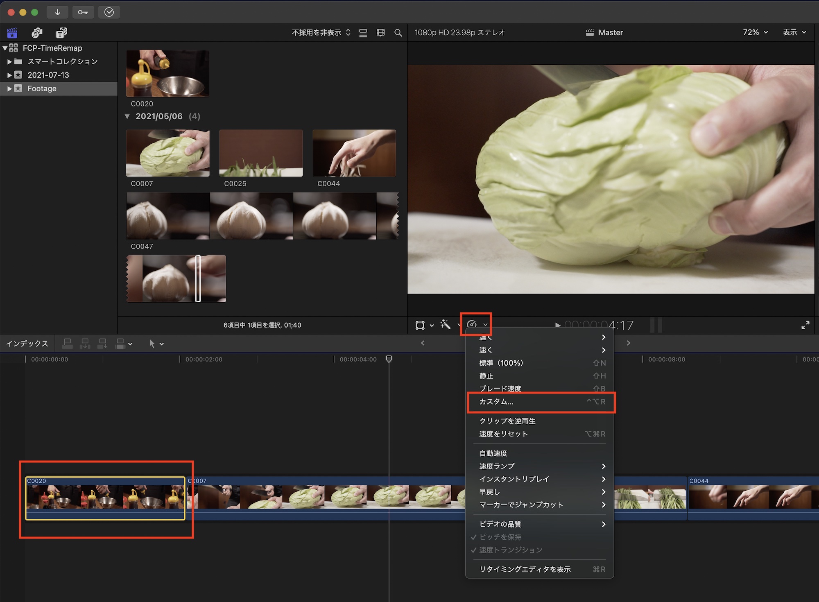The height and width of the screenshot is (602, 819).
Task: Collapse the 2021/05/06 date group
Action: 127,116
